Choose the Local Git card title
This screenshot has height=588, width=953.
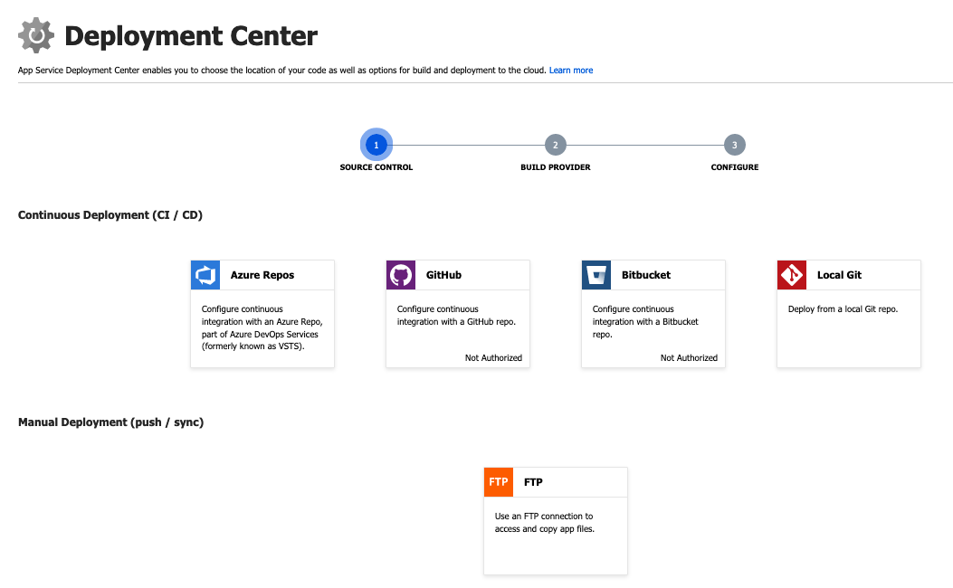[x=839, y=275]
